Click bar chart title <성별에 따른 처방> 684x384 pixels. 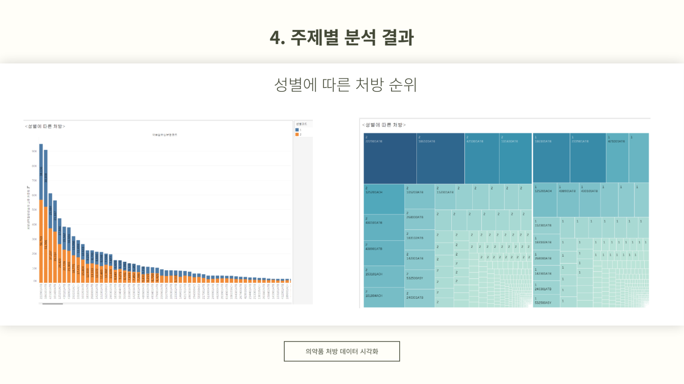pyautogui.click(x=45, y=126)
